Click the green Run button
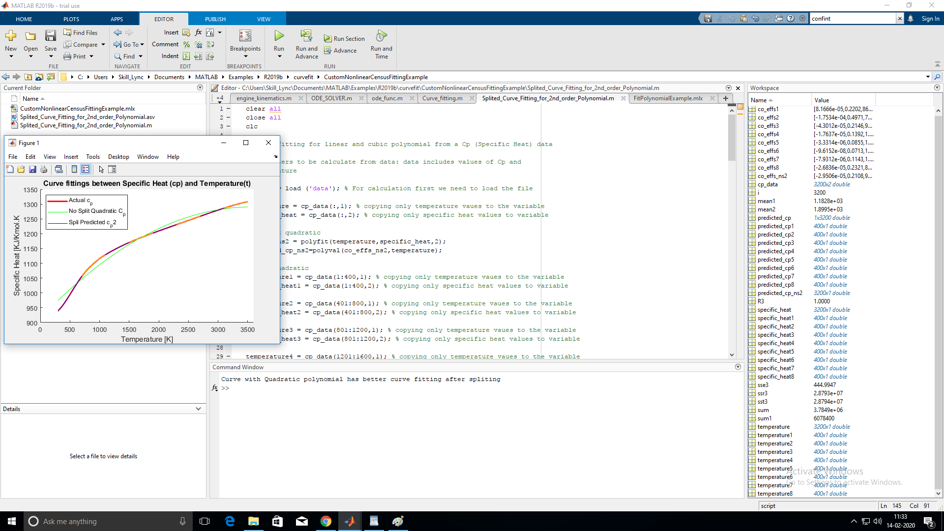 click(x=279, y=35)
